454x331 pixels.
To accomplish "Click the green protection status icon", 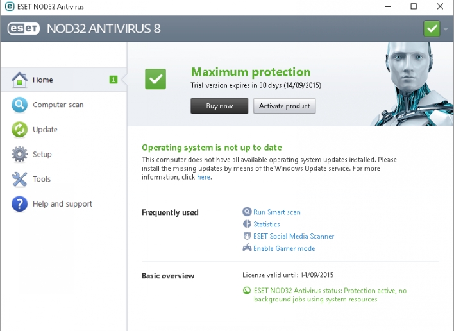I will pyautogui.click(x=247, y=290).
